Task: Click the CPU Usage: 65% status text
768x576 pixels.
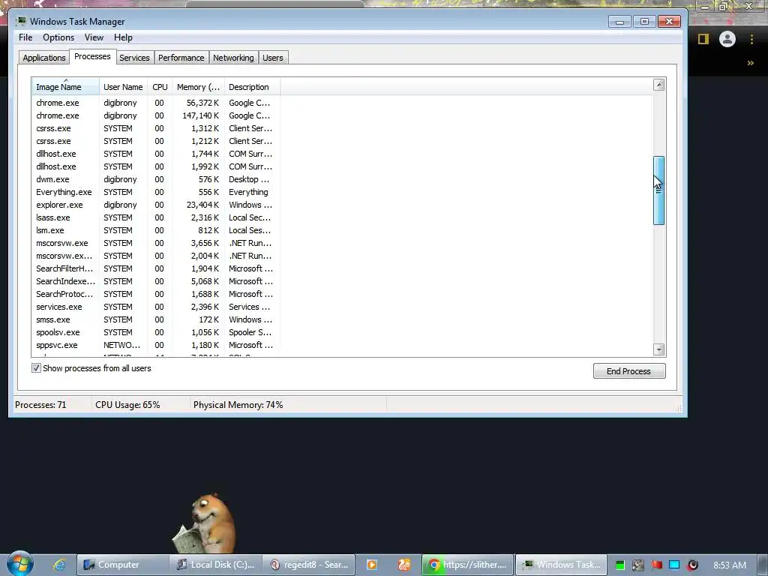Action: point(127,405)
